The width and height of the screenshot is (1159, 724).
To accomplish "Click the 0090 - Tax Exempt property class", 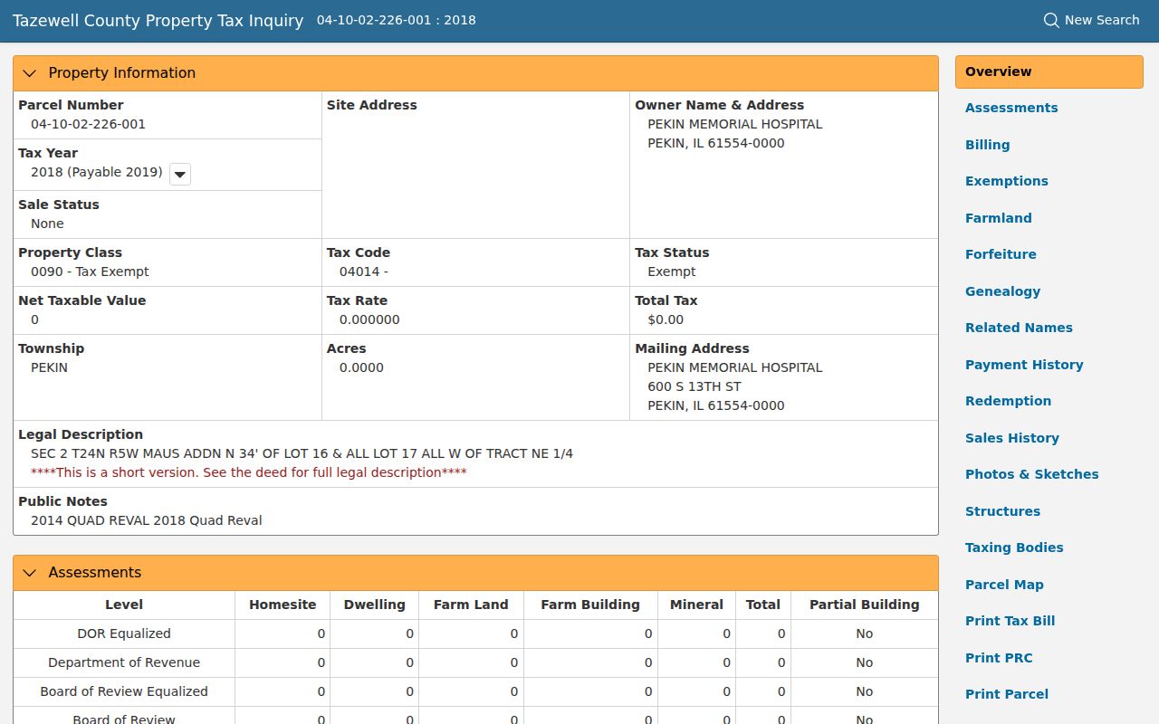I will pyautogui.click(x=90, y=271).
